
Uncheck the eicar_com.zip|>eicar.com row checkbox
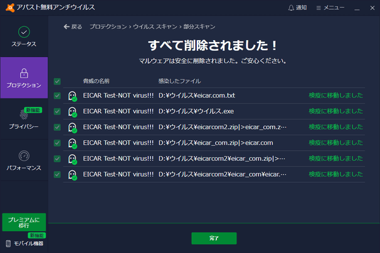57,143
